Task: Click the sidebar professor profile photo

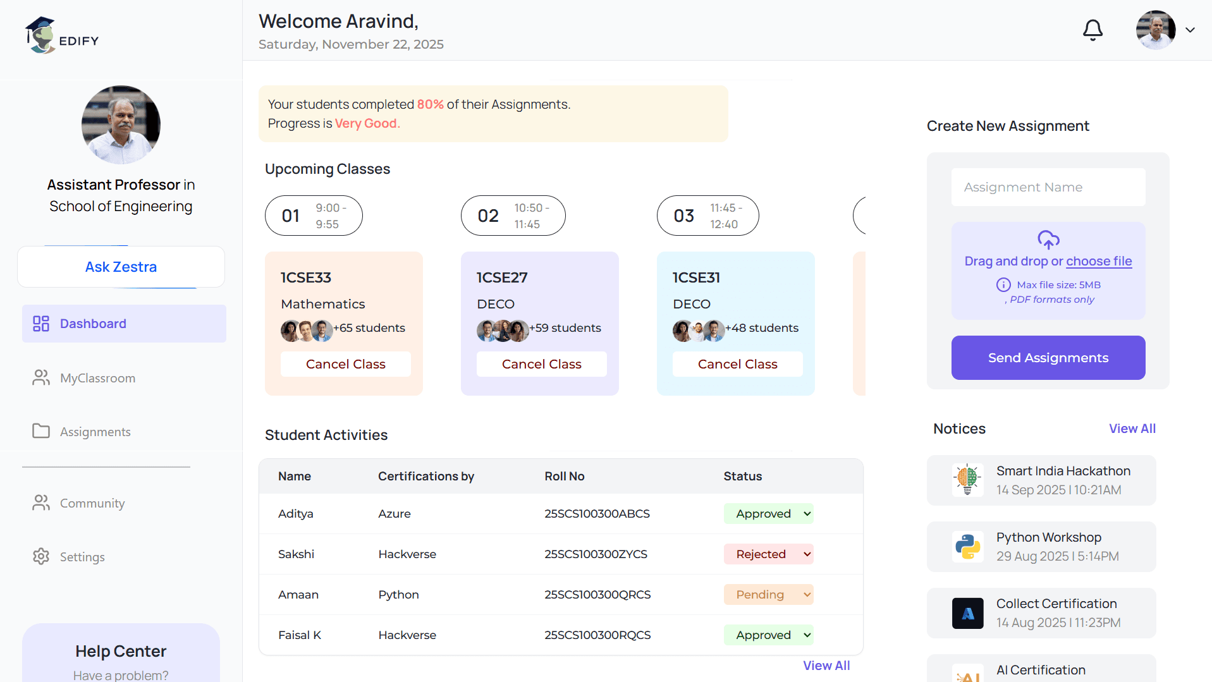Action: 121,125
